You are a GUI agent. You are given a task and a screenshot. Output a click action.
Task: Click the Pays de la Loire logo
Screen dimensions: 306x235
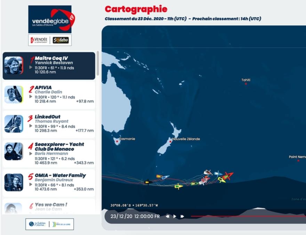click(62, 224)
